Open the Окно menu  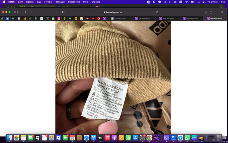(85, 2)
